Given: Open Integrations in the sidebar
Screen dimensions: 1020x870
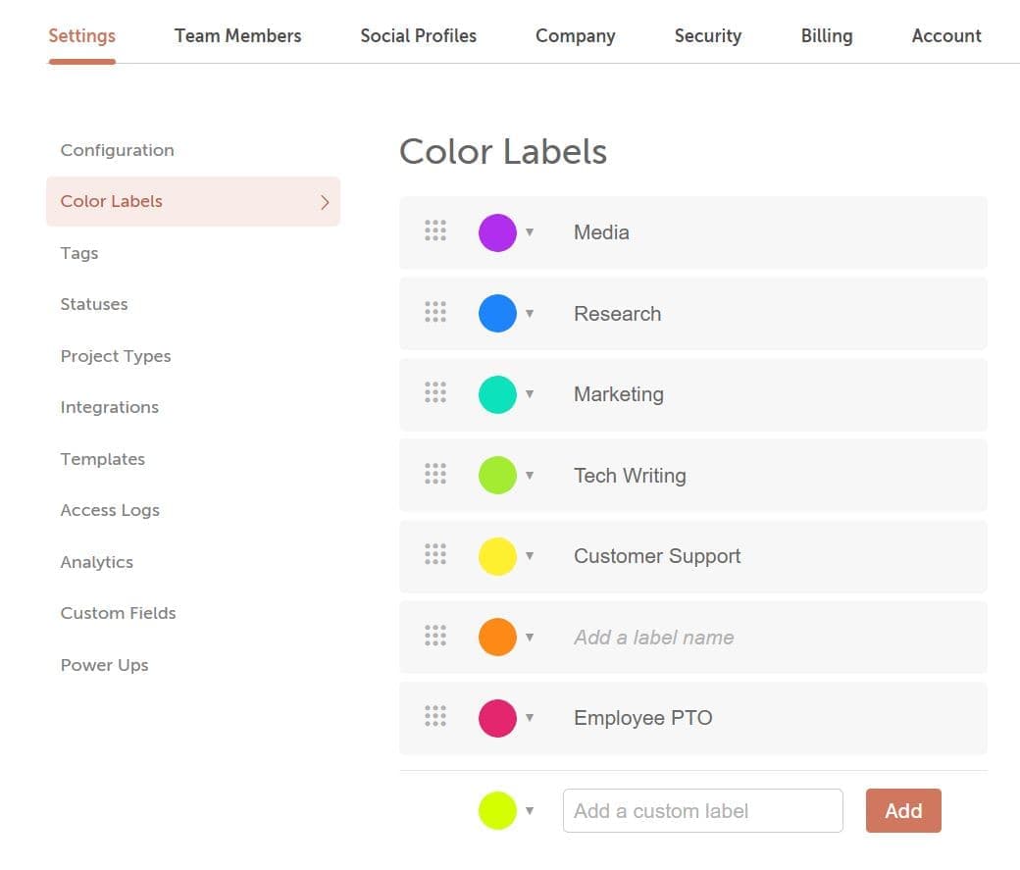Looking at the screenshot, I should point(109,407).
